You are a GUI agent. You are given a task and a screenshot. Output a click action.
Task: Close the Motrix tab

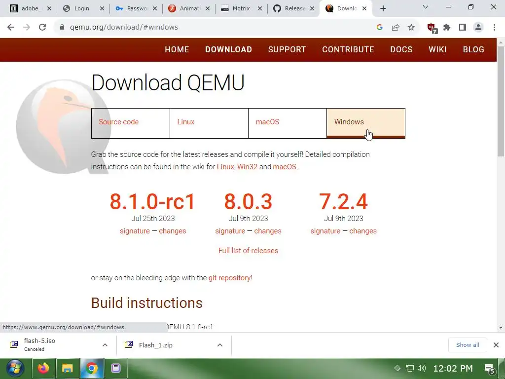tap(260, 9)
